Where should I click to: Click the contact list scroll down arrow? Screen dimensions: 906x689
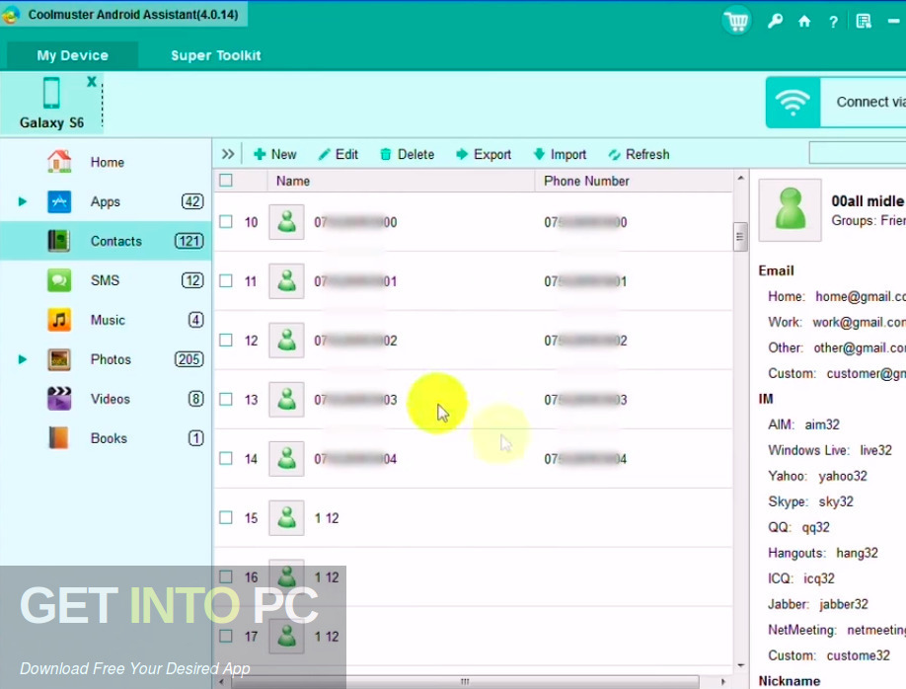(x=741, y=666)
